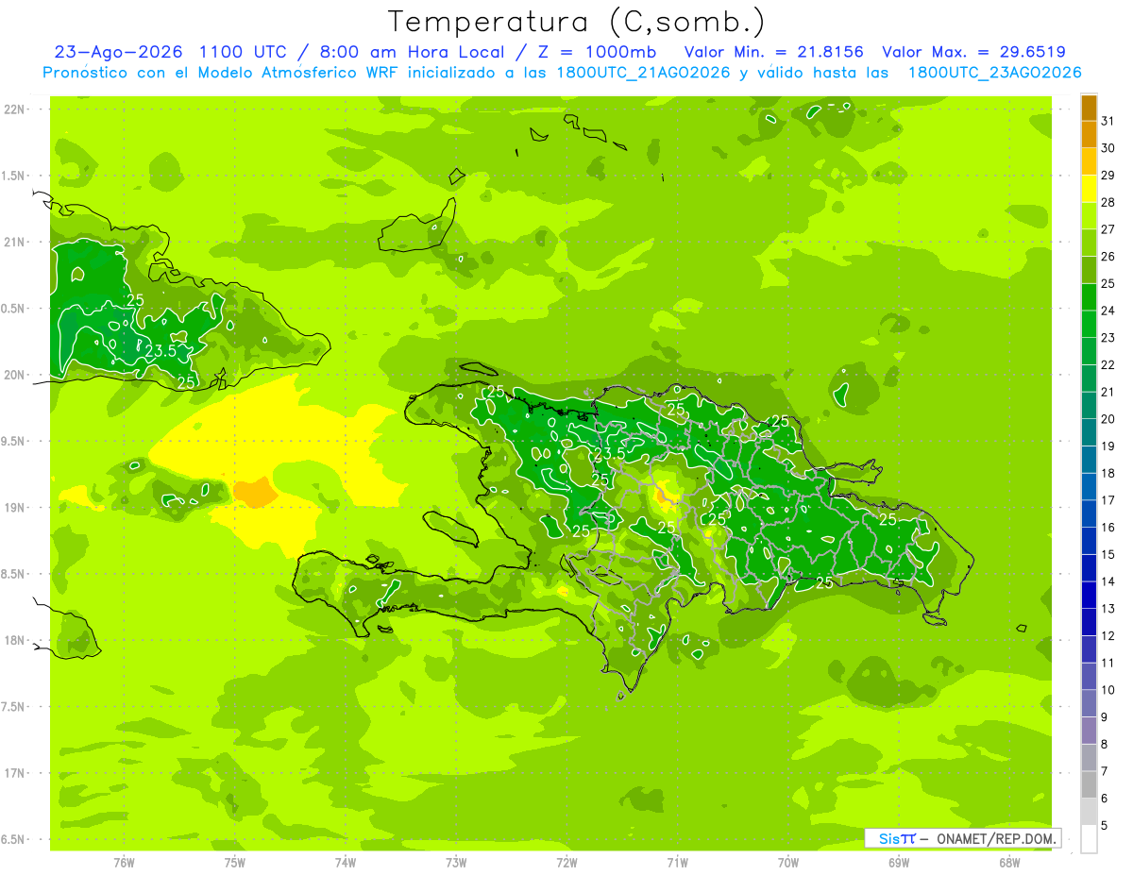
Task: Pick the legend swatch between 27 and 28
Action: tap(1089, 215)
